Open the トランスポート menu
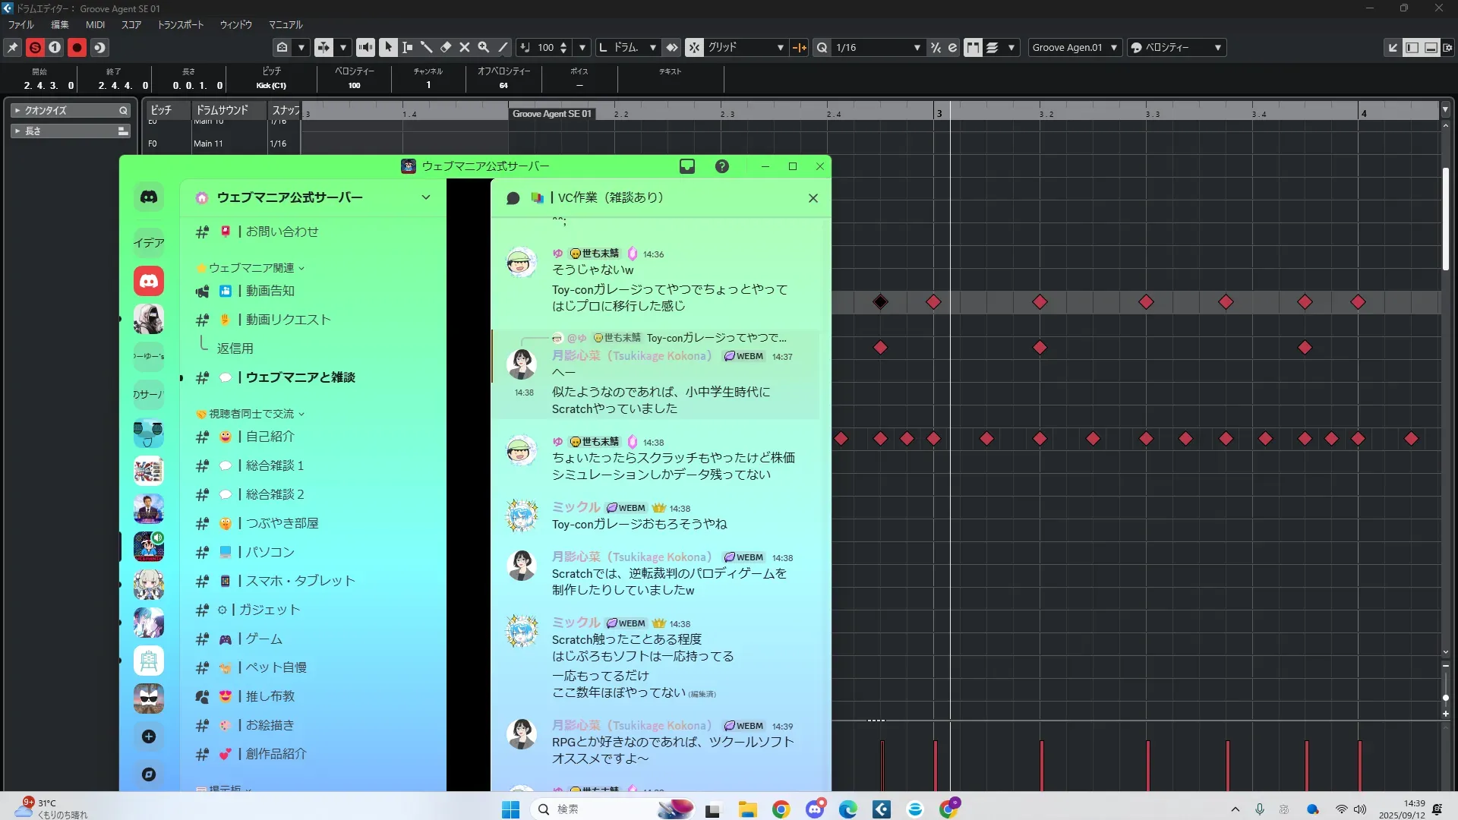The height and width of the screenshot is (820, 1458). click(x=181, y=25)
